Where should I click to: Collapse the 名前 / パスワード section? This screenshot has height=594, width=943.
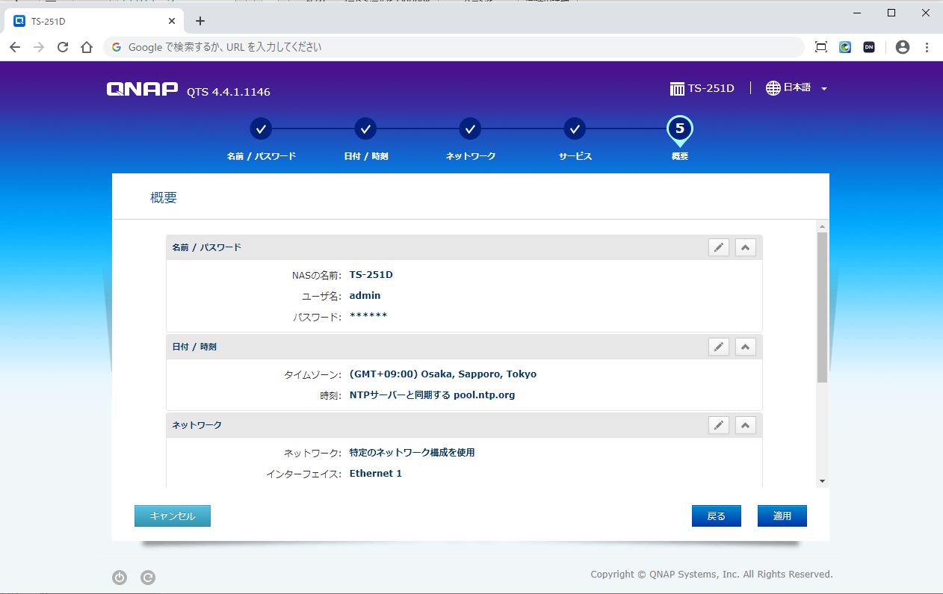745,247
